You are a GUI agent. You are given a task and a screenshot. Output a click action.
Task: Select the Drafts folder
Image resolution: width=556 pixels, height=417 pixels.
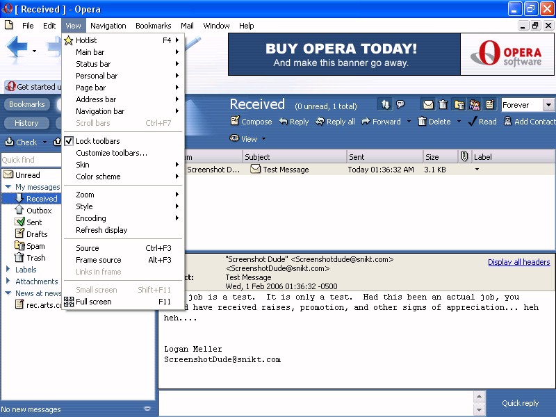point(31,234)
